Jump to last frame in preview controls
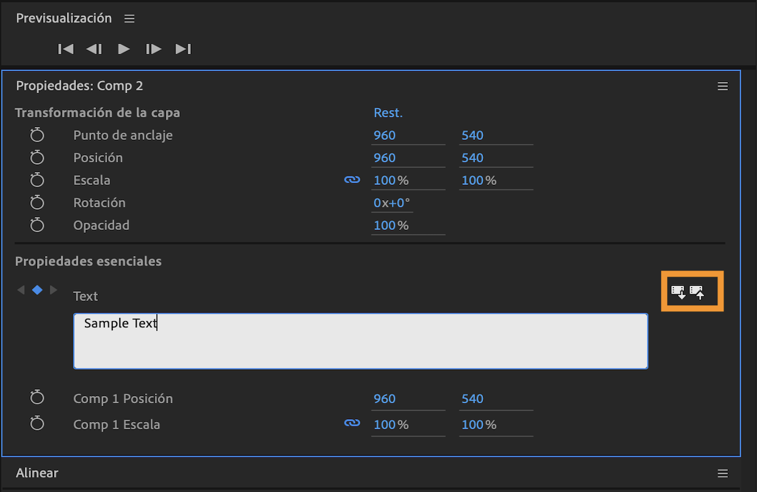757x492 pixels. [x=183, y=49]
